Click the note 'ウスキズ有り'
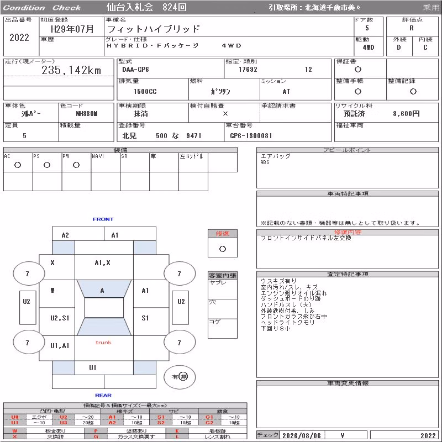 tap(278, 281)
